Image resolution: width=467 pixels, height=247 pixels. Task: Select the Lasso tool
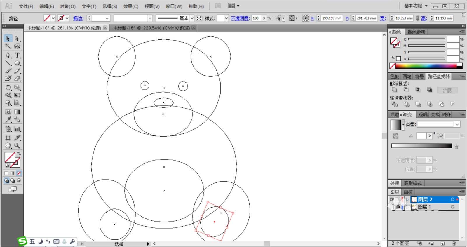17,46
